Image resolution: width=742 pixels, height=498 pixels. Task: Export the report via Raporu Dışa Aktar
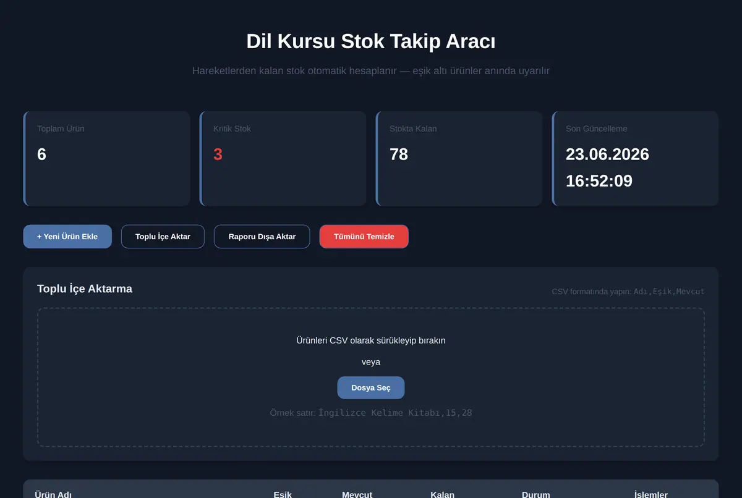[x=262, y=237]
